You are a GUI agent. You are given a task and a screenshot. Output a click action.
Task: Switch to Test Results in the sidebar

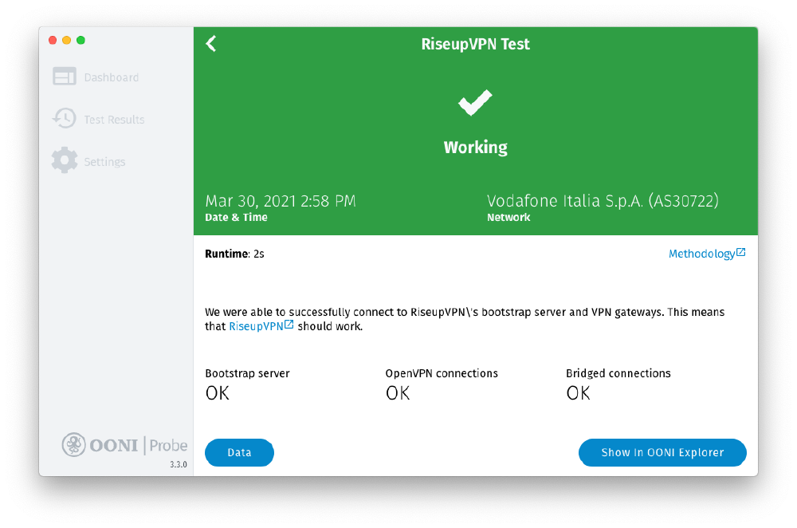(x=114, y=119)
